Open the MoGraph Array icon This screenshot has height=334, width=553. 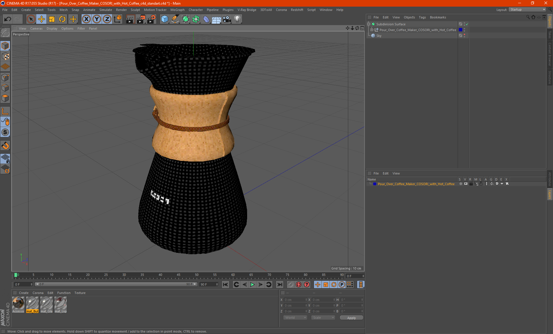click(x=196, y=19)
